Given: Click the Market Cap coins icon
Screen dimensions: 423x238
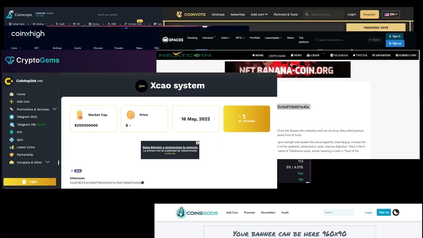Looking at the screenshot, I should pos(79,115).
